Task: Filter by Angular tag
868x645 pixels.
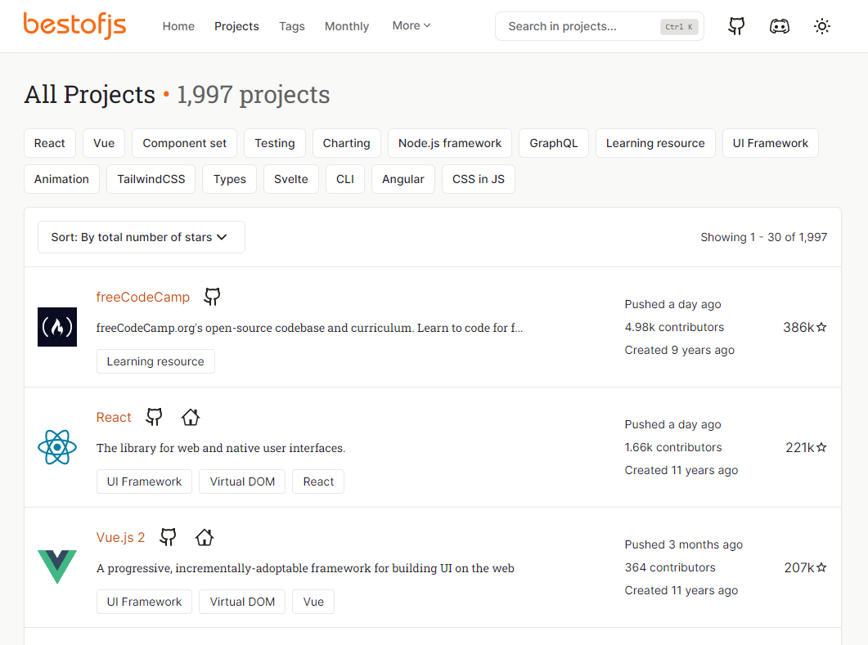Action: click(x=403, y=179)
